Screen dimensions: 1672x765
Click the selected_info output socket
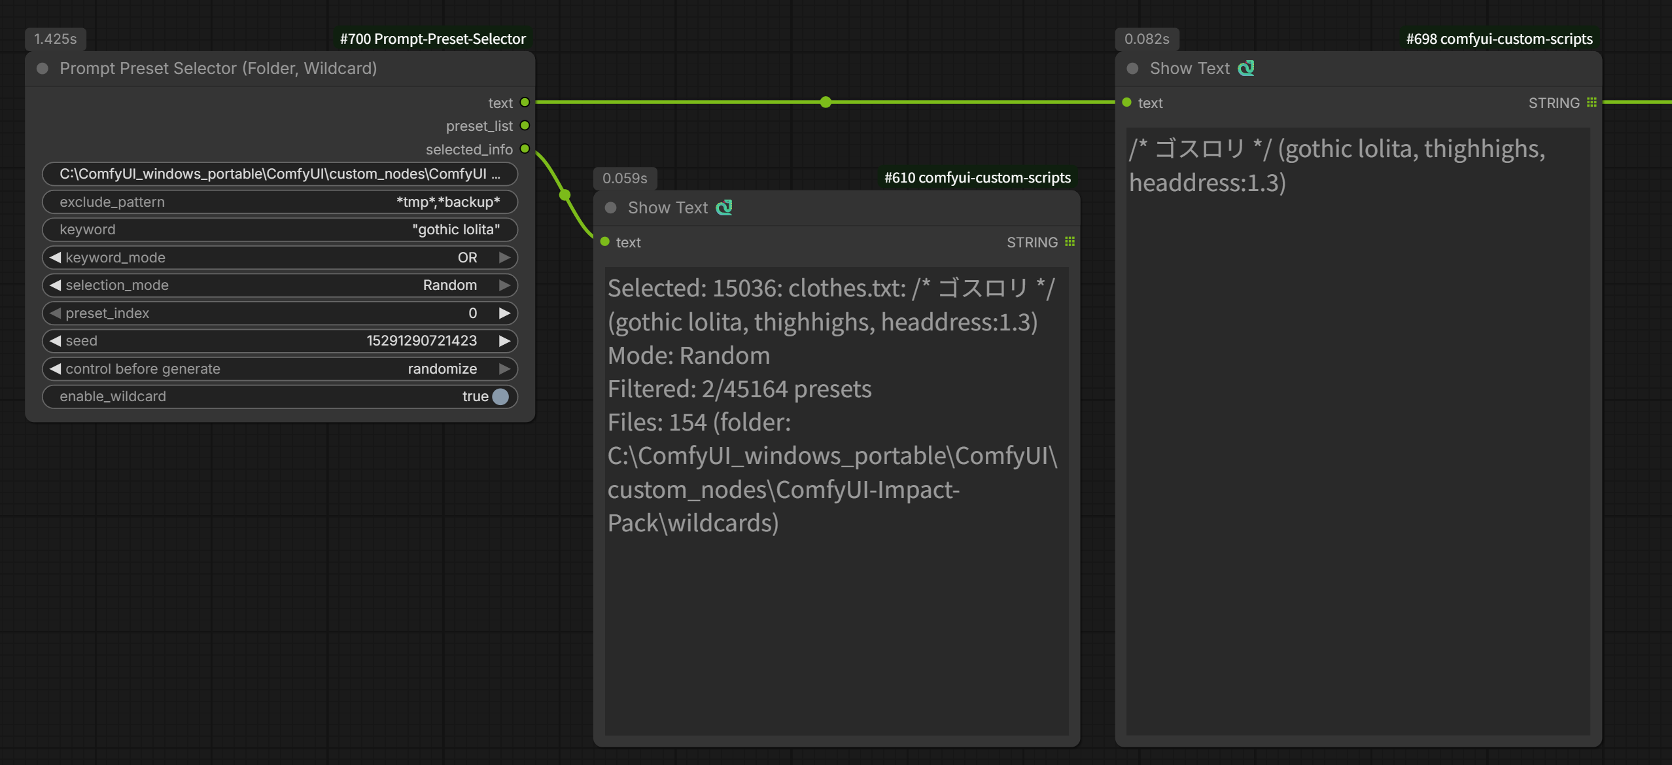(525, 149)
